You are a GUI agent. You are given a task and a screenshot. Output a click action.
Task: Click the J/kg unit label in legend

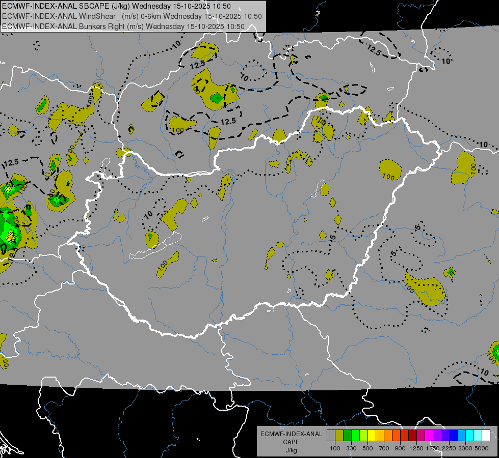(x=291, y=450)
